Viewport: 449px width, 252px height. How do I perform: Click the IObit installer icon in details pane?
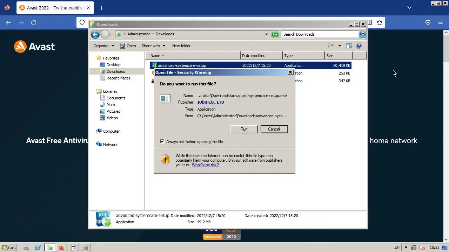click(103, 219)
